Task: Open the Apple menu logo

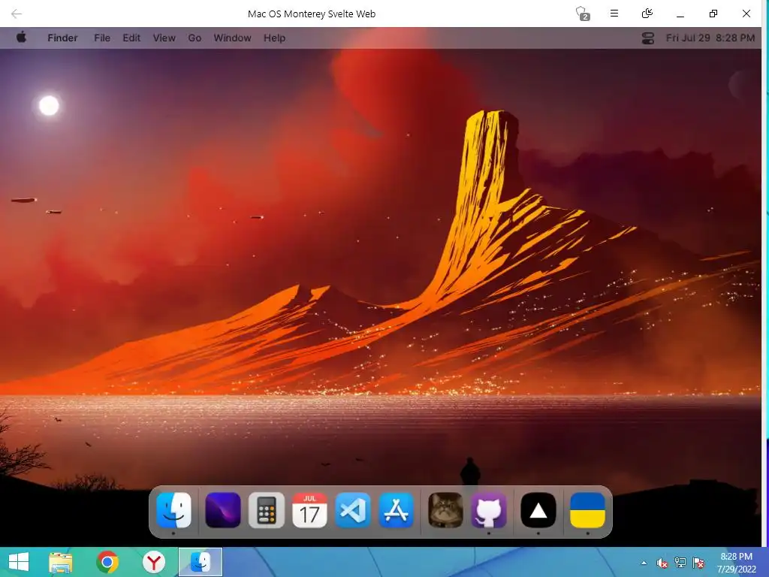Action: (21, 38)
